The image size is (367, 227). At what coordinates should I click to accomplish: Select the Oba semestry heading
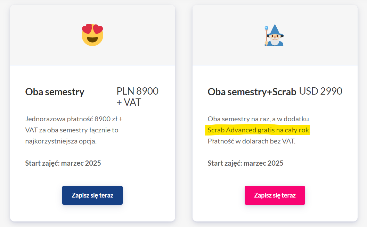coord(55,92)
